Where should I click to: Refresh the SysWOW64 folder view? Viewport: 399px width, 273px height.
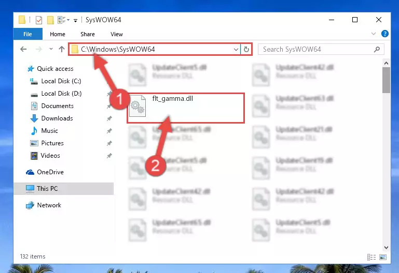pyautogui.click(x=246, y=50)
